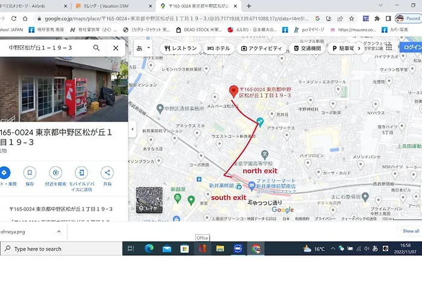Collapse the Maps side panel arrow
Viewport: 422px width, 301px height.
point(132,129)
